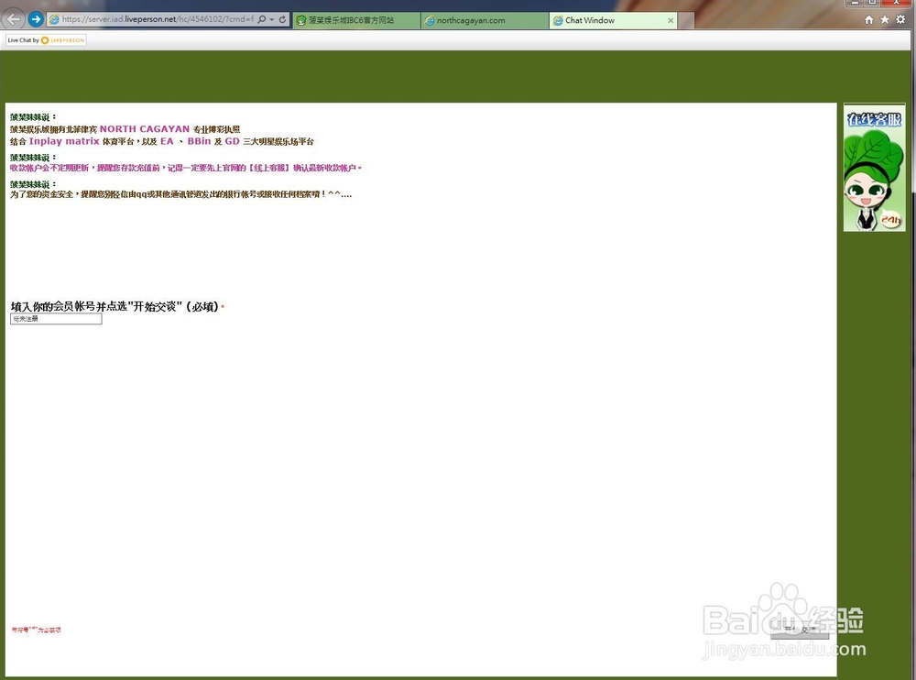
Task: Click the red required-field note at bottom
Action: [37, 630]
